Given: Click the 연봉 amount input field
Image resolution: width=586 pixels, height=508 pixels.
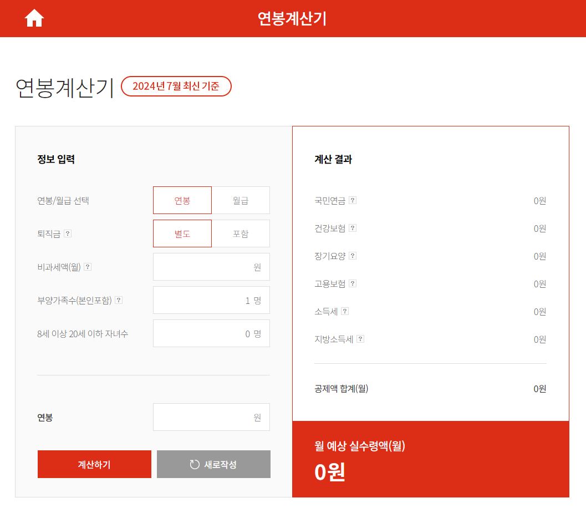Looking at the screenshot, I should 211,418.
